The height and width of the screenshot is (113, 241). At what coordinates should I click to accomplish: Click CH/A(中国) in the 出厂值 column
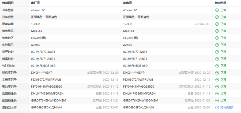38,38
